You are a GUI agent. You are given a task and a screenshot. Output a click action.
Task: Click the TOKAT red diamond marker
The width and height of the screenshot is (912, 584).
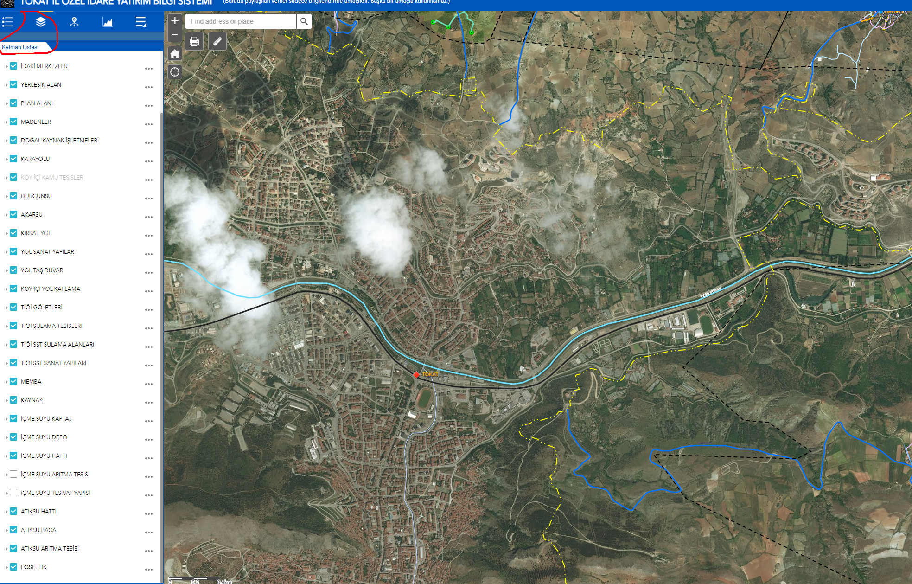pyautogui.click(x=416, y=374)
